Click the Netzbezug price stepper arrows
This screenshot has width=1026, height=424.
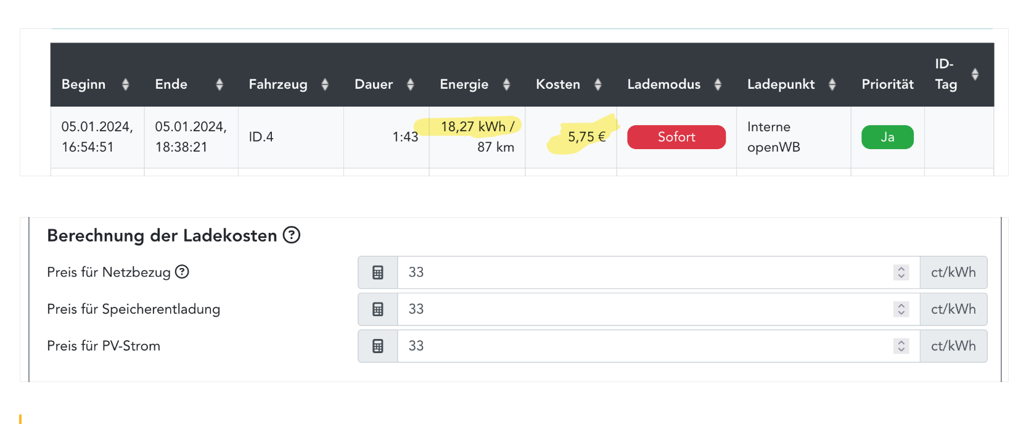(901, 272)
